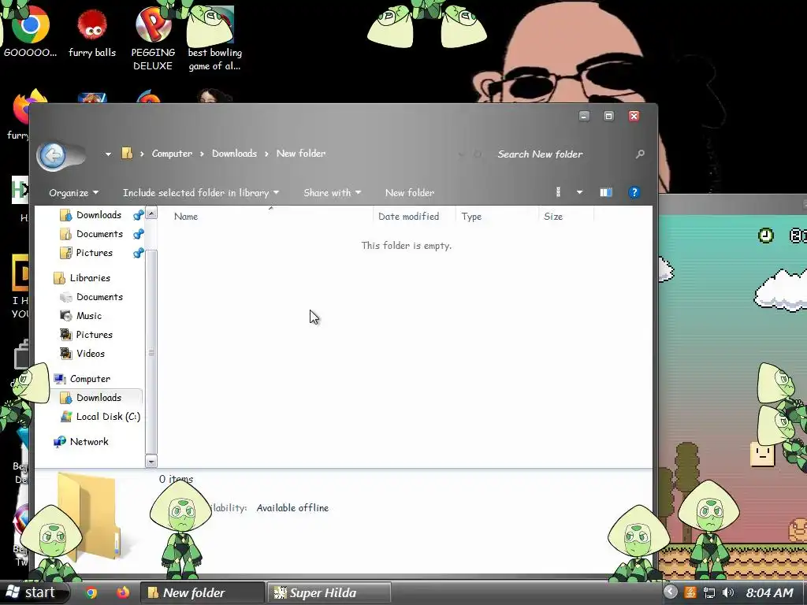807x605 pixels.
Task: Select the Network node
Action: [x=88, y=442]
